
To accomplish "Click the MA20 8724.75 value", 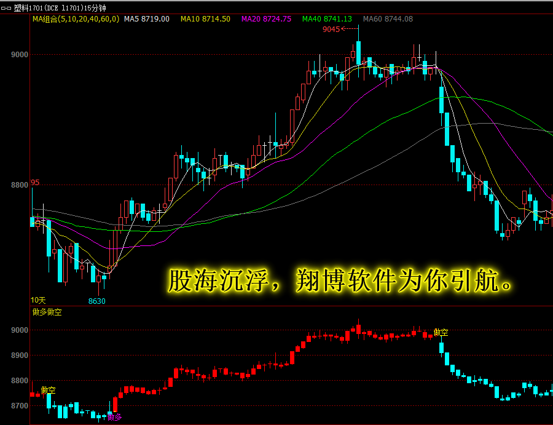I will pyautogui.click(x=266, y=19).
